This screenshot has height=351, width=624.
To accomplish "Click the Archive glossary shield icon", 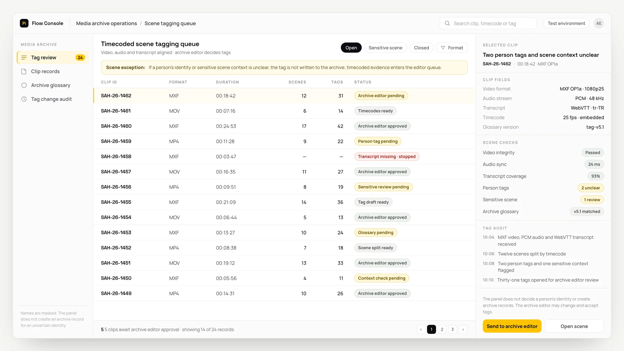I will [24, 85].
